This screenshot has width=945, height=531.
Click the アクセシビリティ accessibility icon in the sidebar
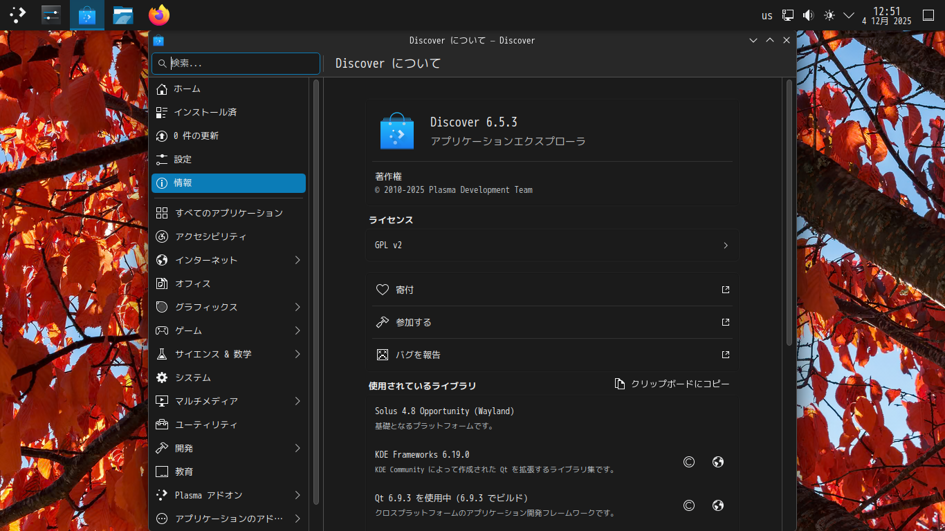pyautogui.click(x=162, y=236)
